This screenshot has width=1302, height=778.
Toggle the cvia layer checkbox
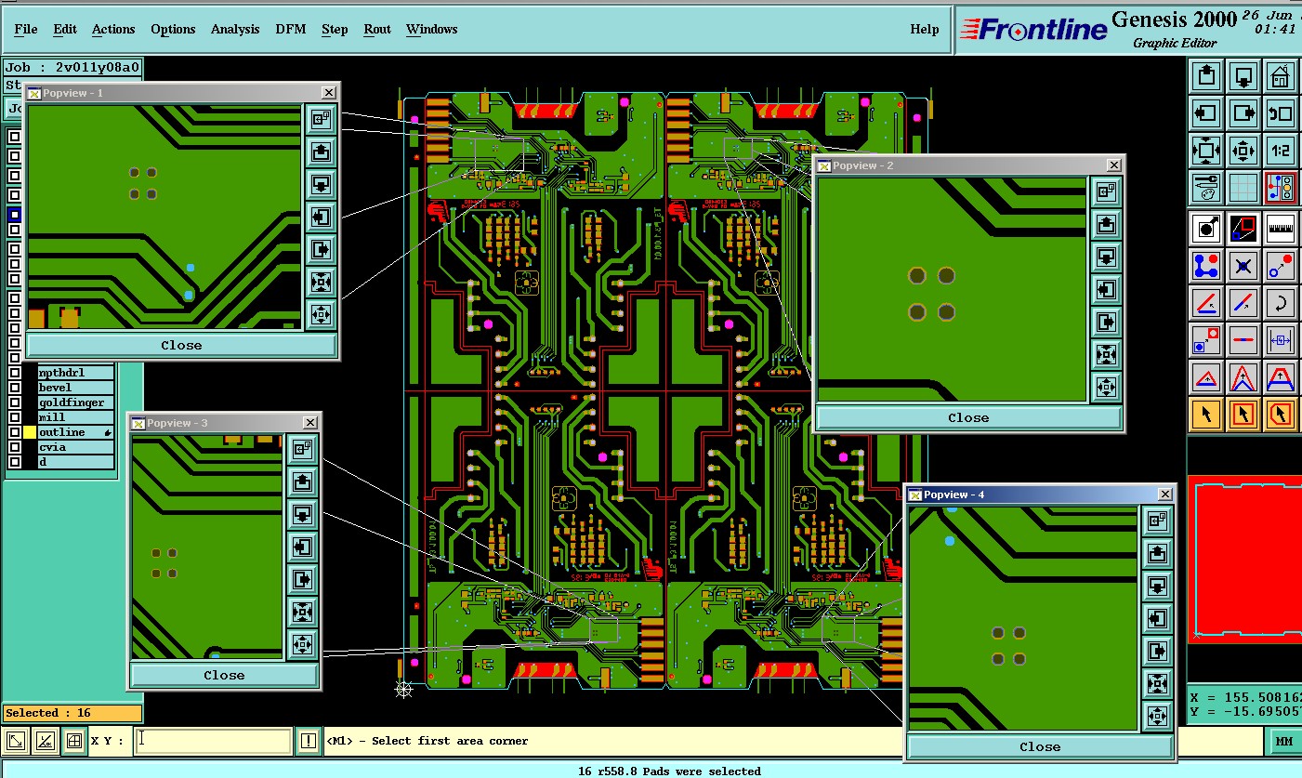(x=15, y=447)
